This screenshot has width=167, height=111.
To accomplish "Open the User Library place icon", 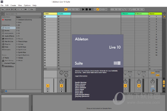I will point(3,61).
